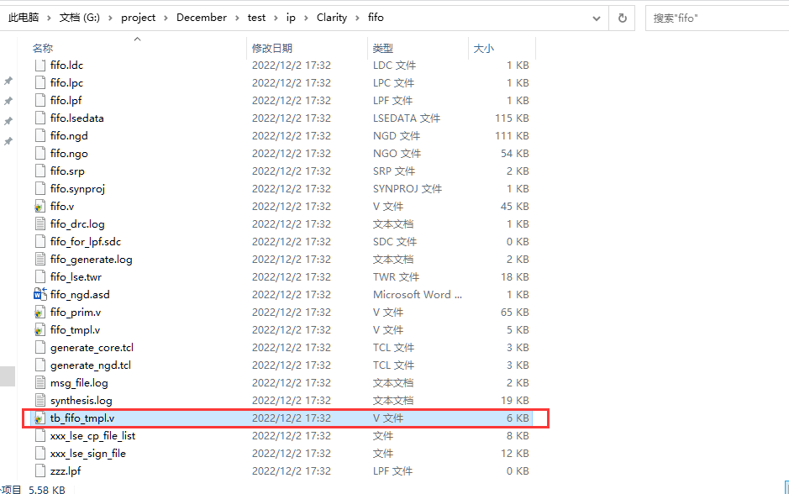Expand the chevron after project in the breadcrumb
The image size is (789, 494).
click(x=166, y=18)
